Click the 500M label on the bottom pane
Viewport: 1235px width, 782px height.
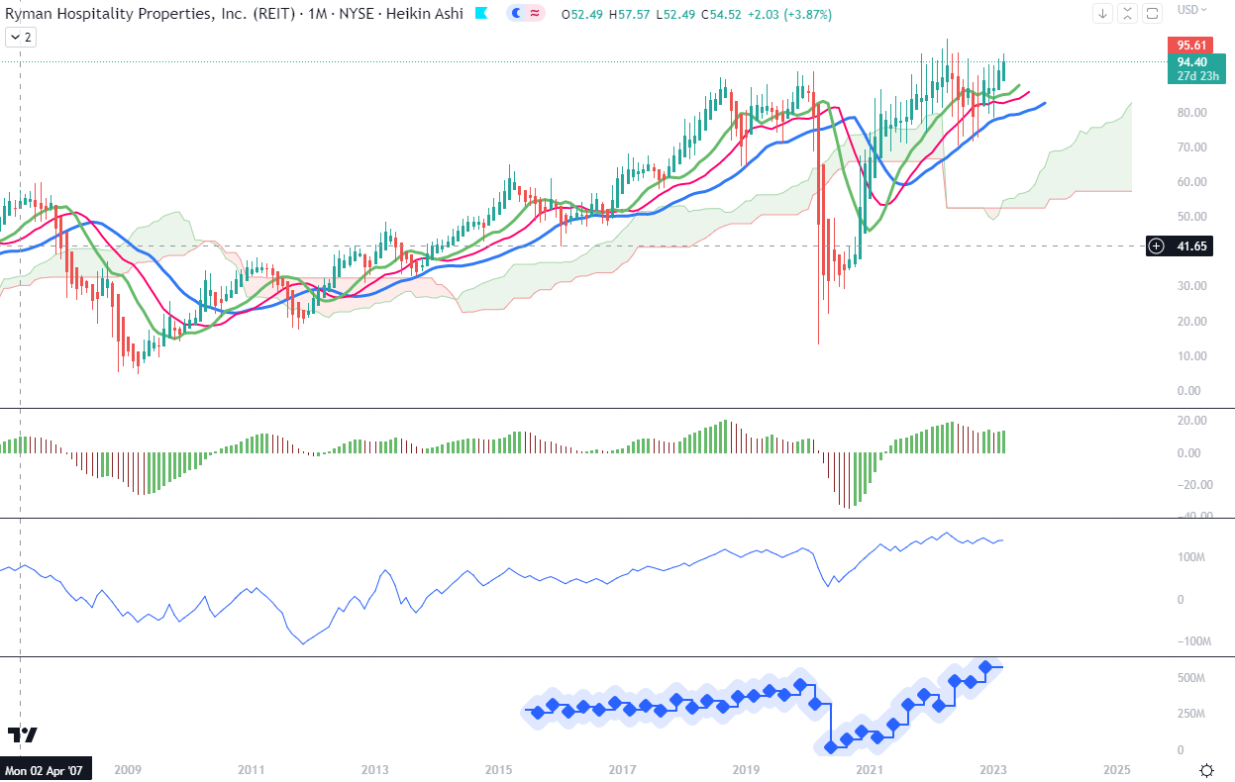click(x=1190, y=679)
